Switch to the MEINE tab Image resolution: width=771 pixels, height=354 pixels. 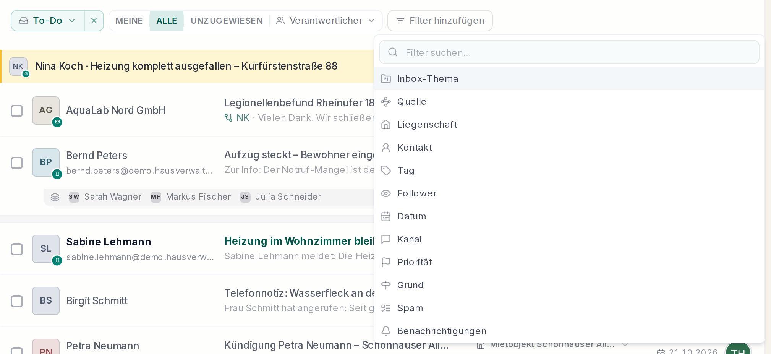point(129,21)
